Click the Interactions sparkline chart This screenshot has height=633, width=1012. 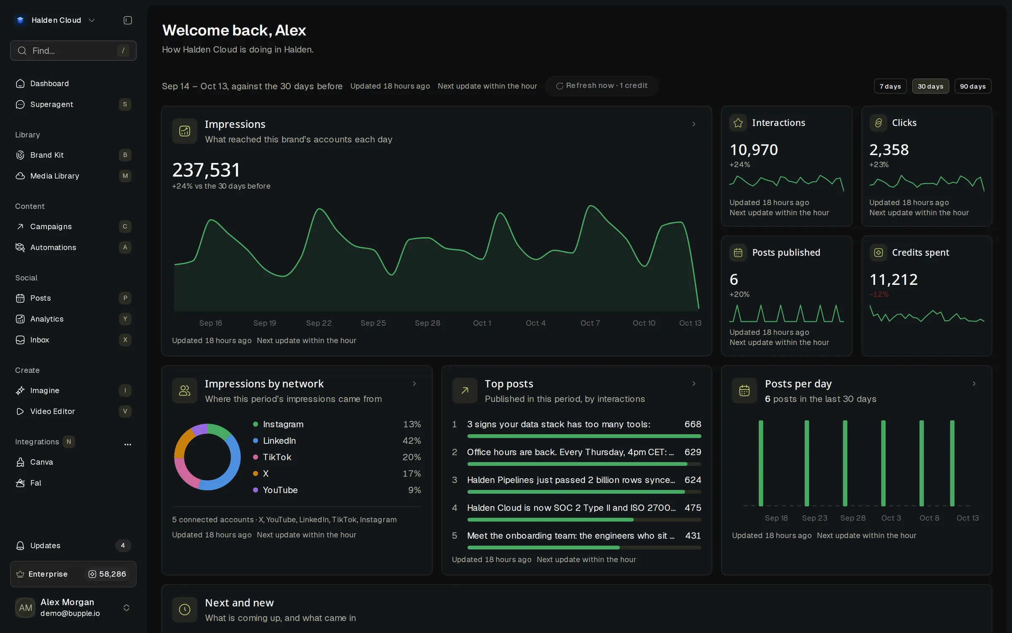tap(786, 183)
